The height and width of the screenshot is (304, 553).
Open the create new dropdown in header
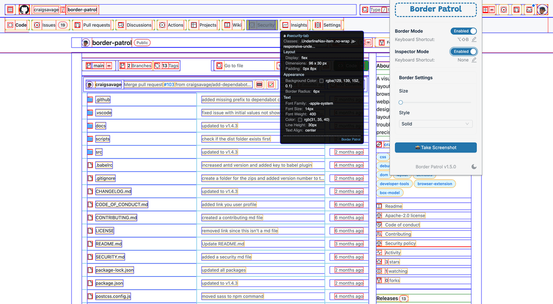pos(488,10)
